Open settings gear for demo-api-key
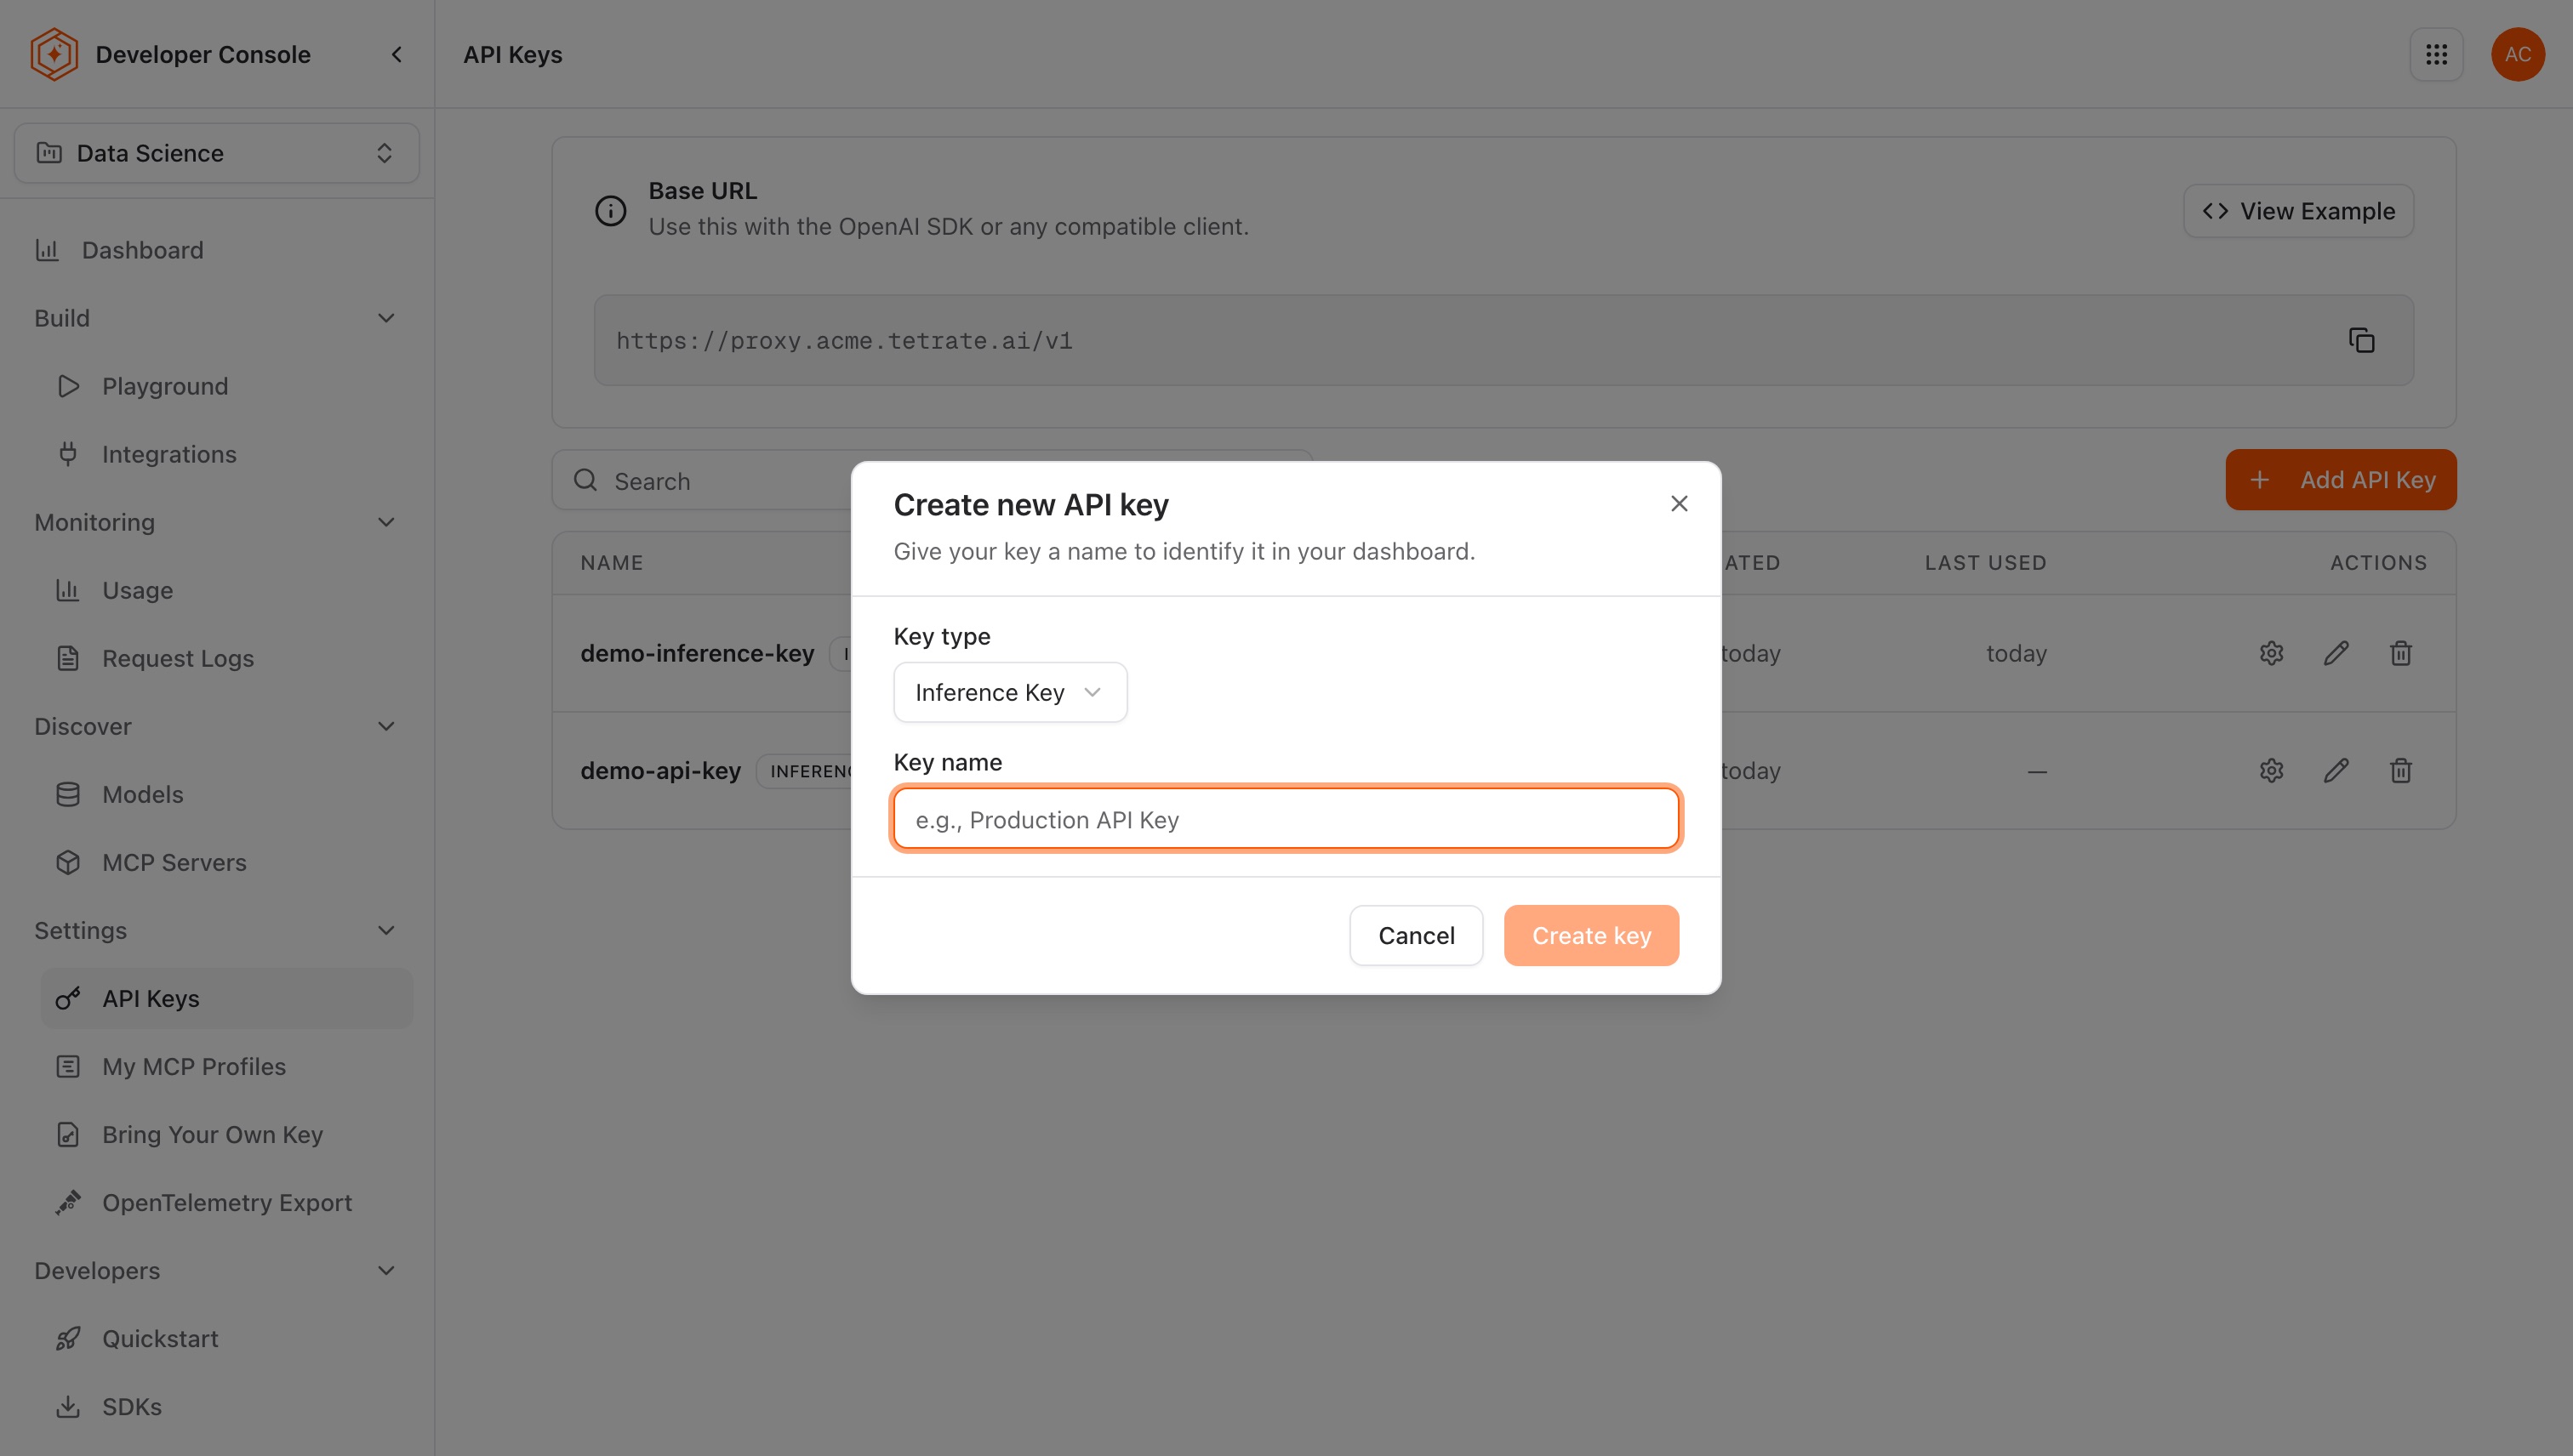The height and width of the screenshot is (1456, 2573). 2271,770
